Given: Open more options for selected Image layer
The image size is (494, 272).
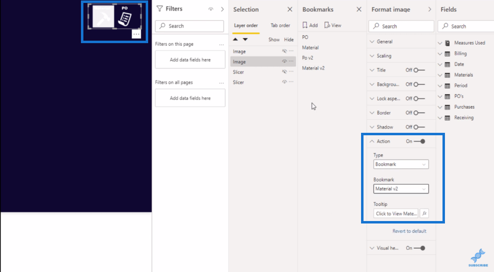Looking at the screenshot, I should pyautogui.click(x=291, y=61).
